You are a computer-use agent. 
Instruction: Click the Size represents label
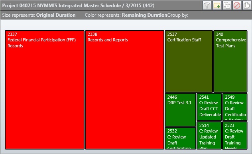pos(18,15)
